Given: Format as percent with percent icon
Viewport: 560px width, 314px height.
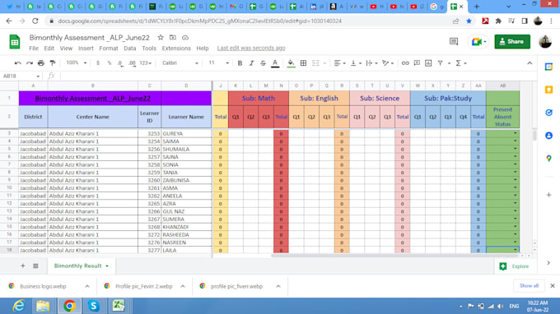Looking at the screenshot, I should (110, 63).
